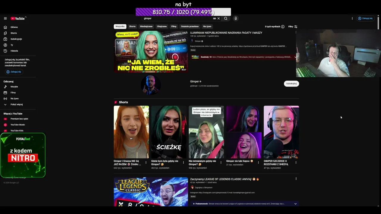Click the Subskrybuj button

291,84
